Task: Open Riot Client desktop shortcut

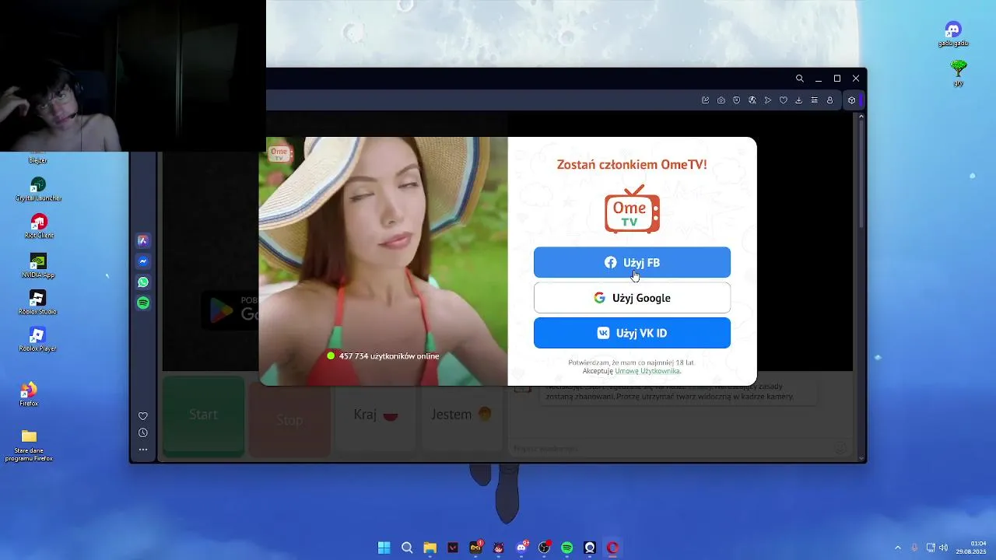Action: click(x=38, y=226)
